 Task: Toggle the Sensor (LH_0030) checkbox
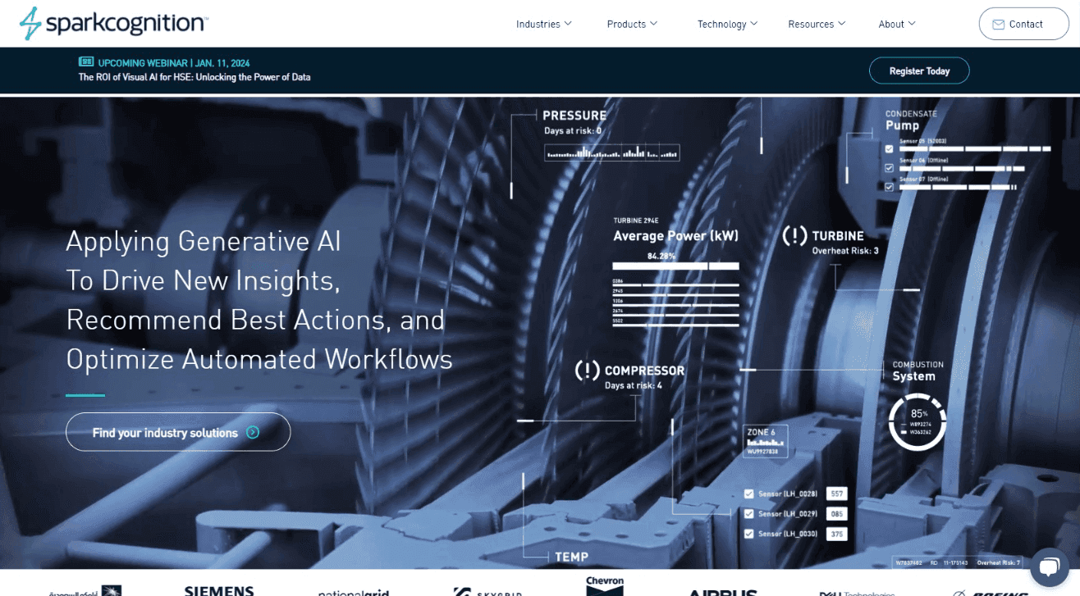[x=748, y=534]
